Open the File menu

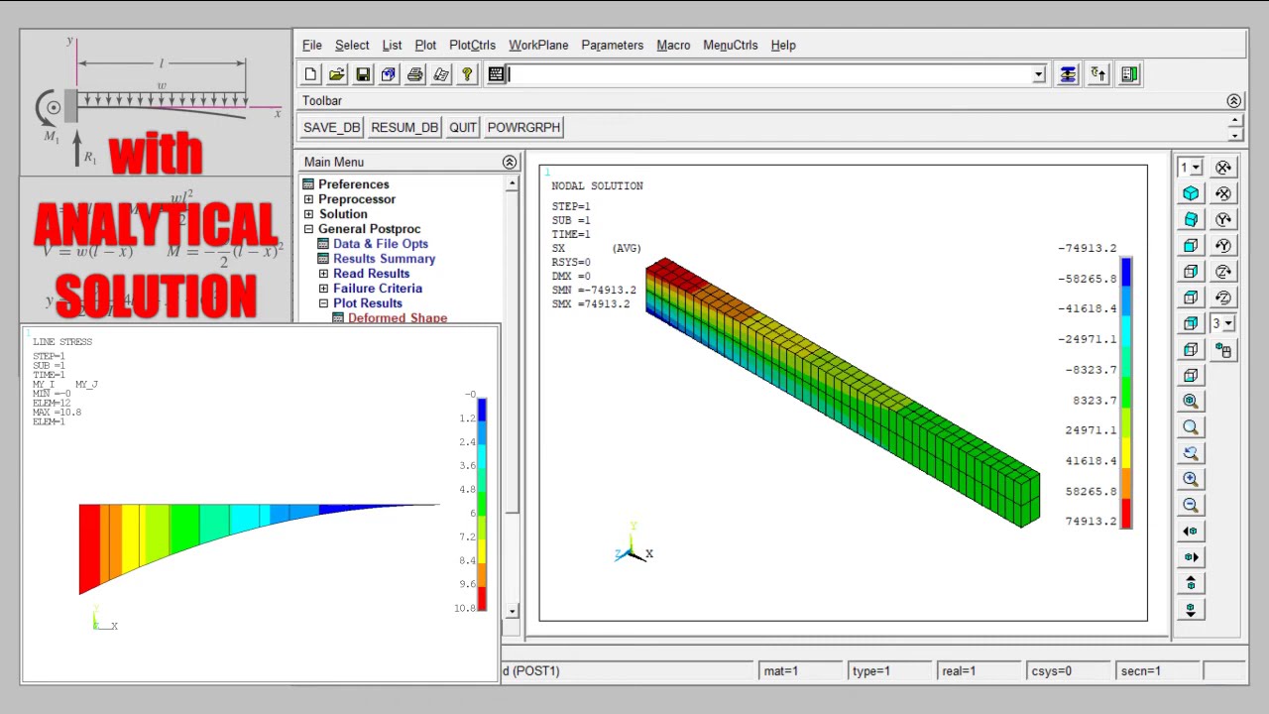312,45
